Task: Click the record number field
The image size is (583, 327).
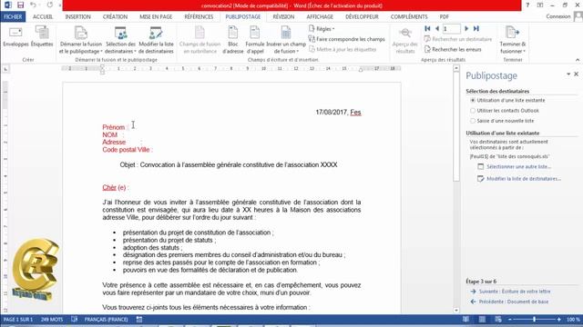Action: (x=452, y=28)
